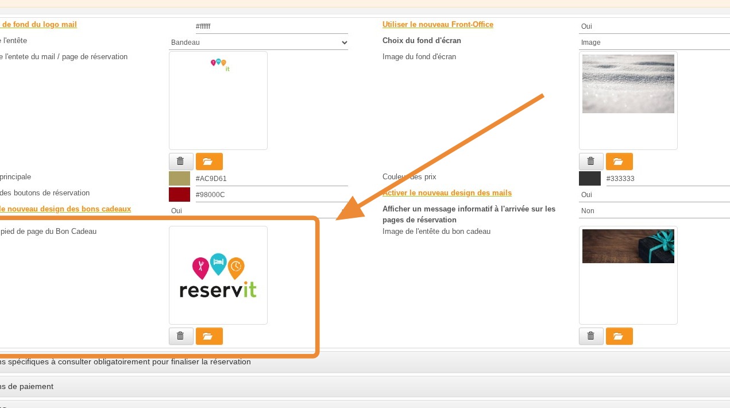Expand the 'de paiement' section
The width and height of the screenshot is (730, 408).
click(x=365, y=387)
